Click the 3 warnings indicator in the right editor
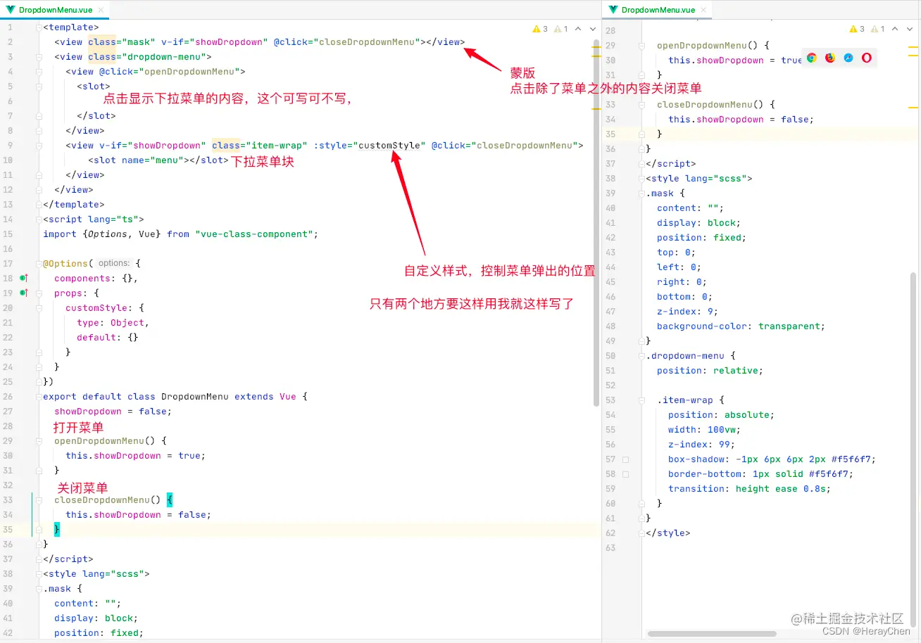The image size is (921, 643). click(858, 29)
